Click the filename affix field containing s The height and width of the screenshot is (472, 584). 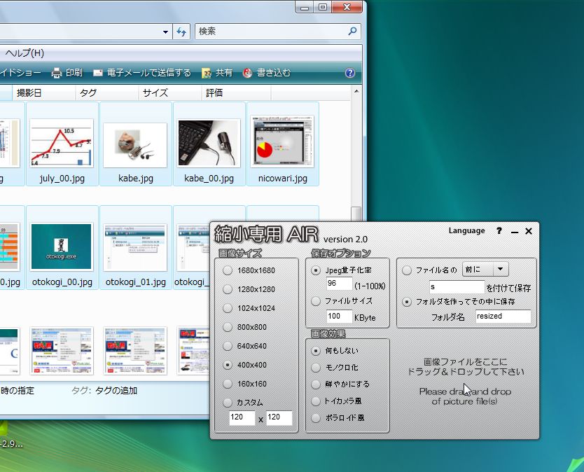point(457,287)
